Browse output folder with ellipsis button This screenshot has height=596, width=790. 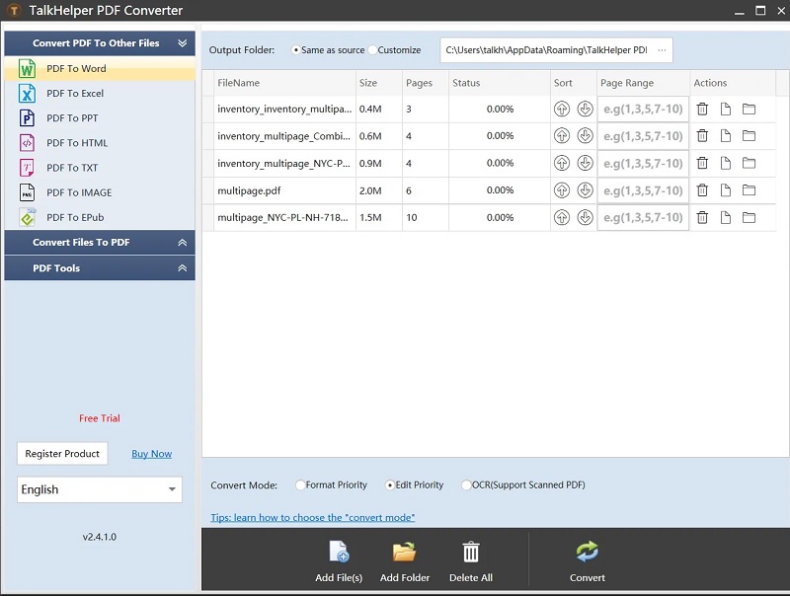point(662,50)
